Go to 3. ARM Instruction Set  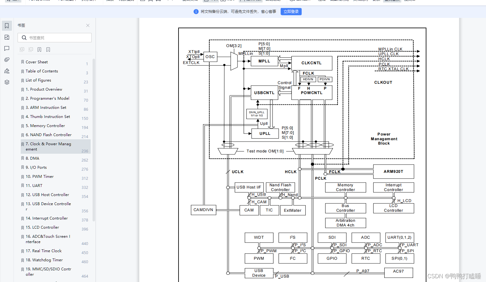point(46,108)
